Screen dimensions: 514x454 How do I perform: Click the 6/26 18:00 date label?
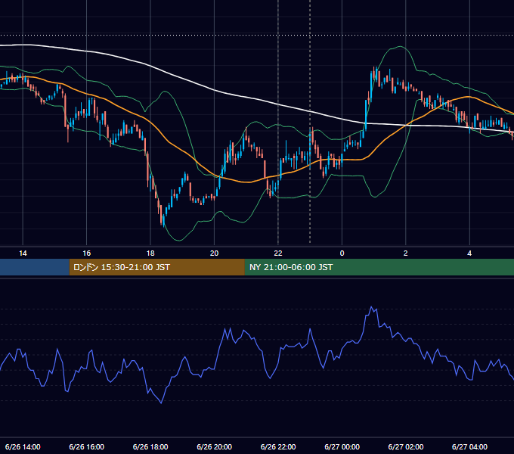tap(150, 446)
